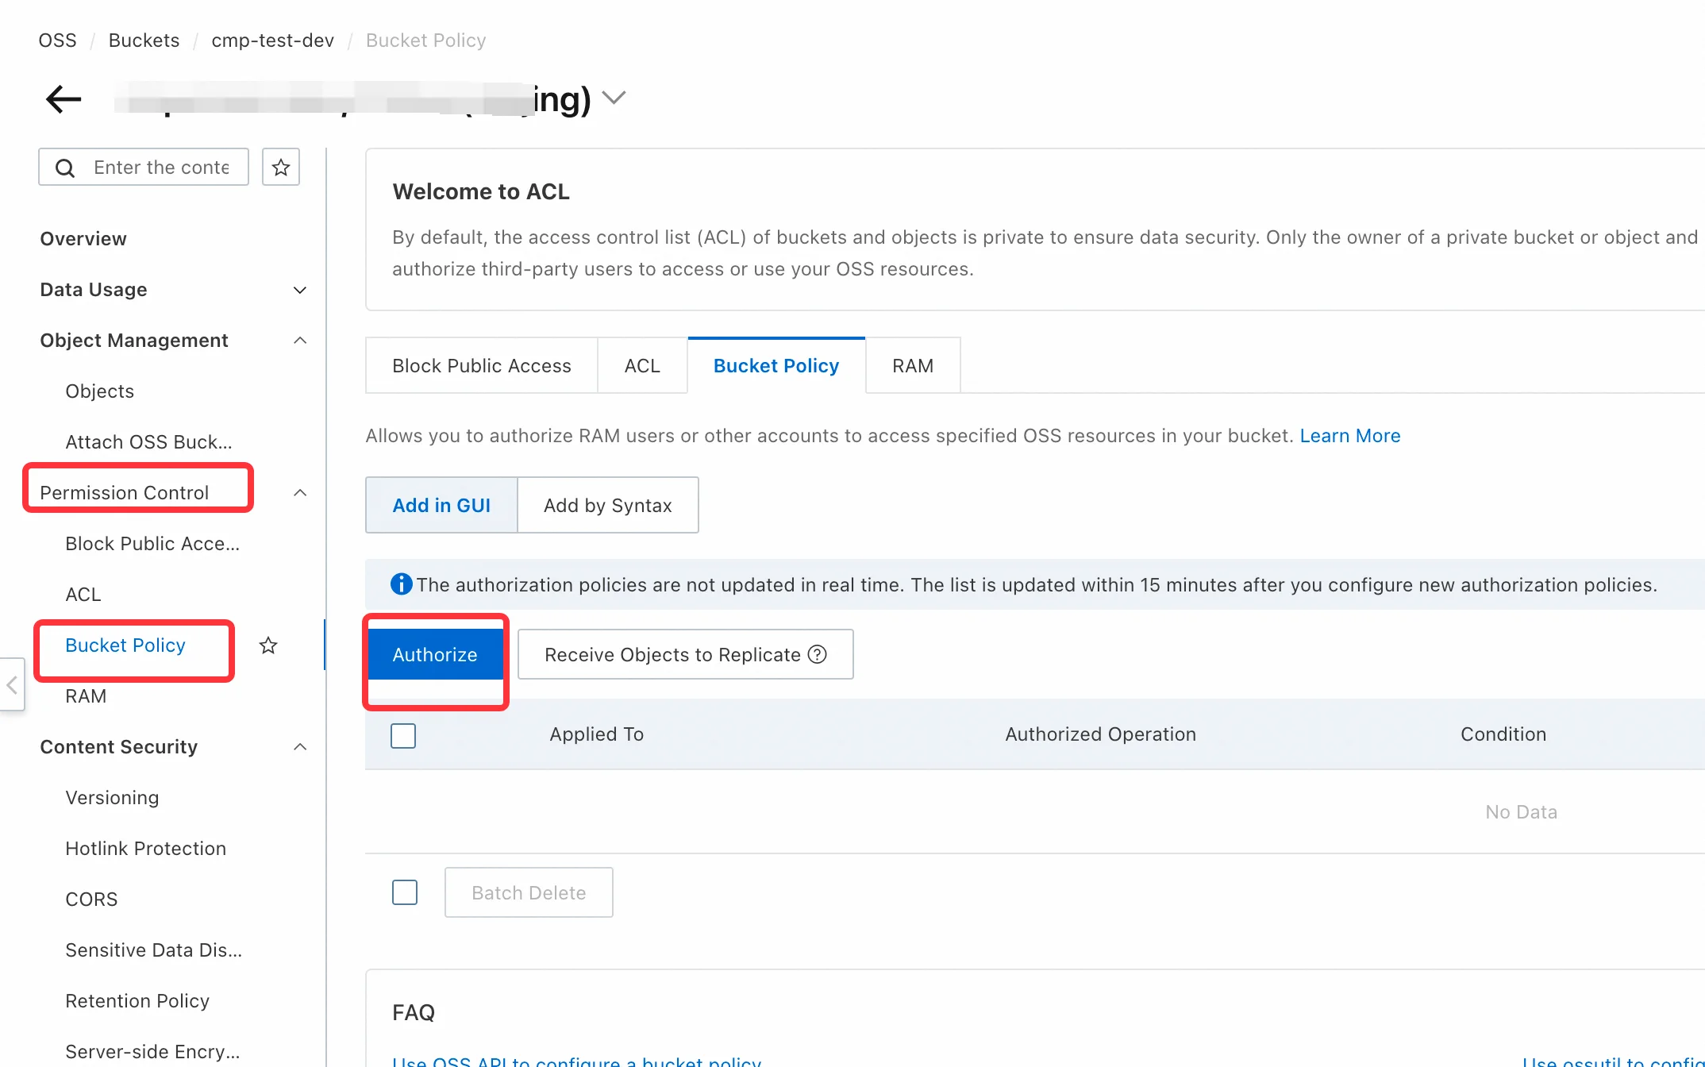This screenshot has width=1705, height=1067.
Task: Open Hotlink Protection in the sidebar
Action: coord(145,849)
